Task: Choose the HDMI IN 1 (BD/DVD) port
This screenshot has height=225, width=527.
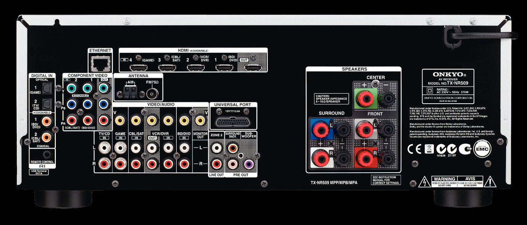Action: [x=224, y=68]
